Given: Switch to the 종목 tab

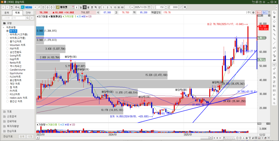Looking at the screenshot, I should pos(7,13).
